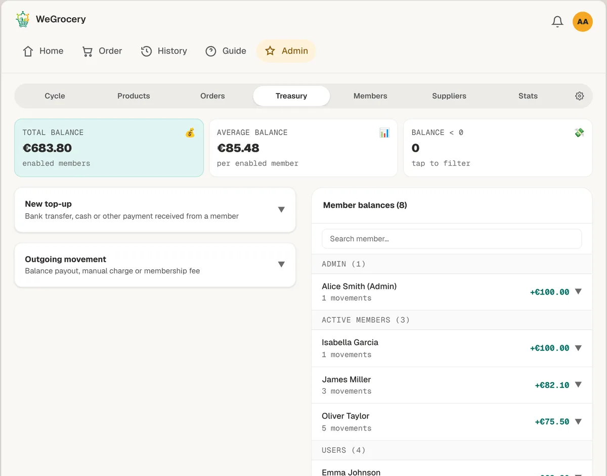Expand Alice Smith's movements arrow
Viewport: 607px width, 476px height.
coord(578,292)
